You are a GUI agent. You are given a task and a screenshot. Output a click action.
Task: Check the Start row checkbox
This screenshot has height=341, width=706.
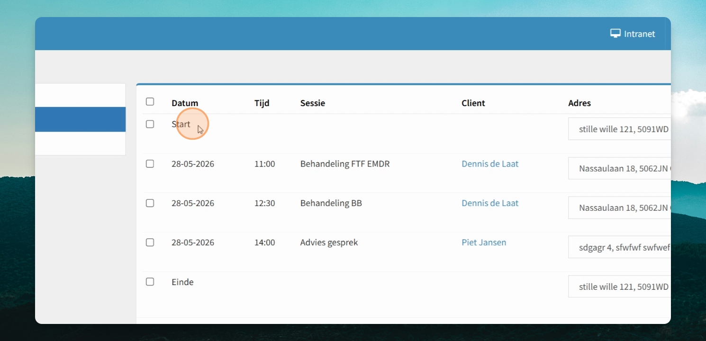point(150,124)
